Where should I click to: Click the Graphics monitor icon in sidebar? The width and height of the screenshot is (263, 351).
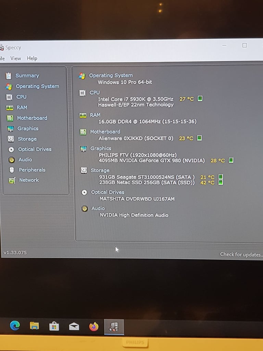[x=11, y=129]
